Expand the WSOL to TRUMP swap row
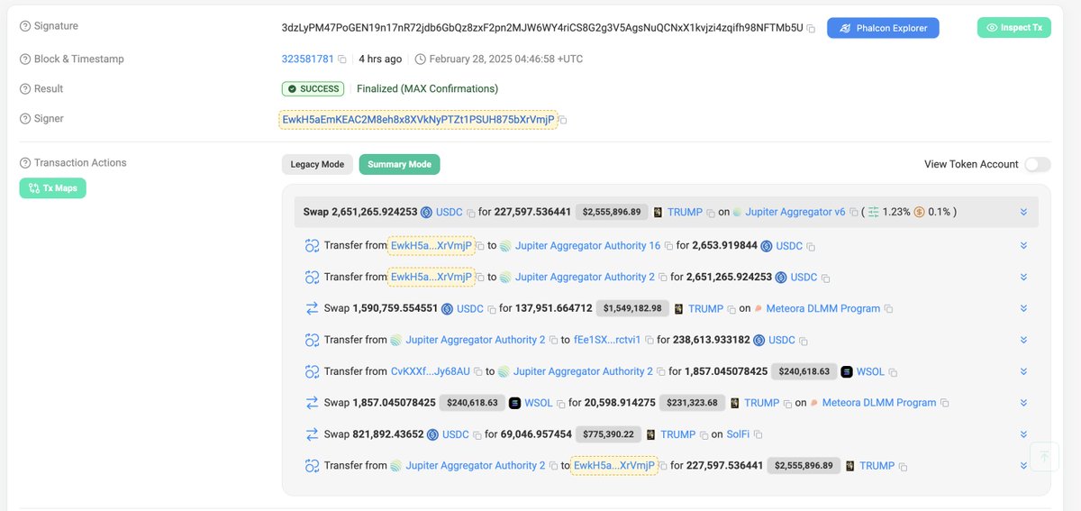 (1023, 403)
